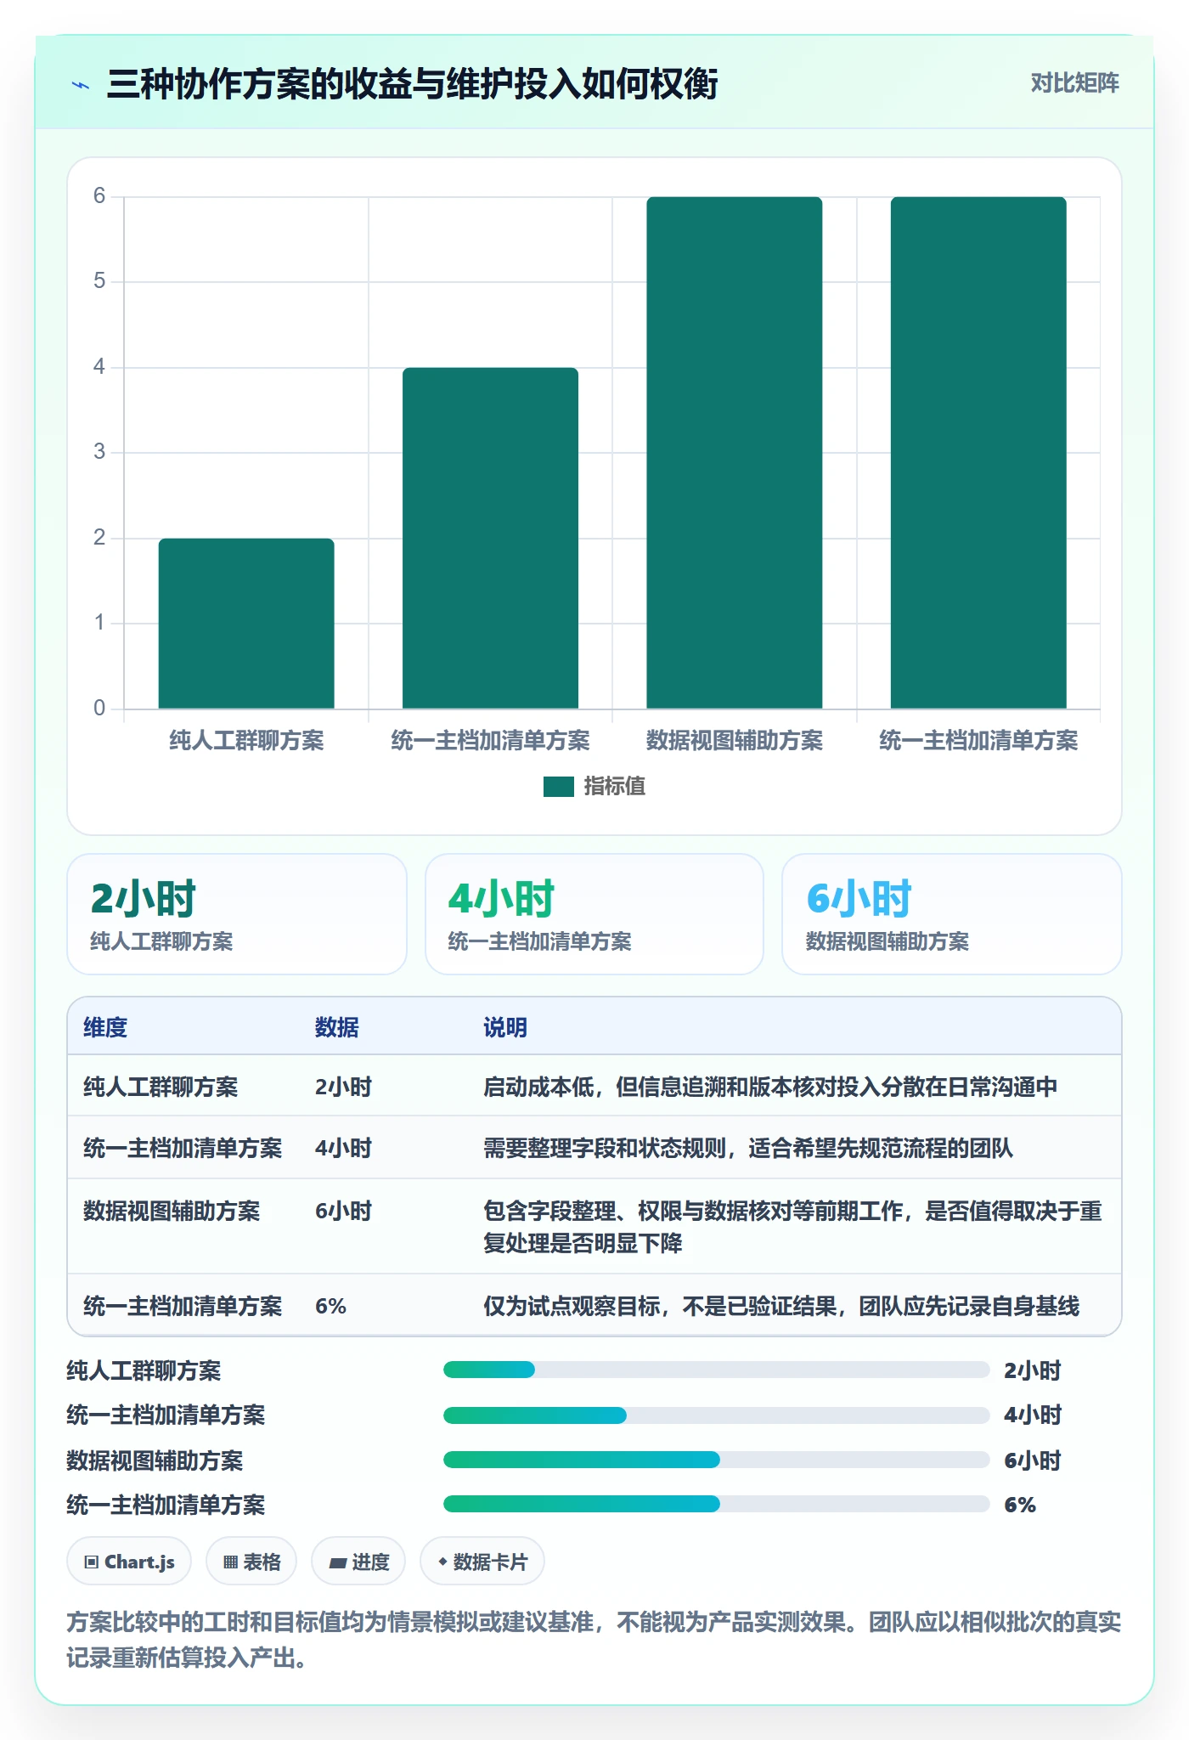
Task: Click the lightning icon beside the title
Action: coord(81,85)
